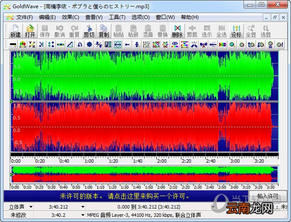Click the 全选 (Select All) toolbar button
The width and height of the screenshot is (291, 222).
pos(222,31)
